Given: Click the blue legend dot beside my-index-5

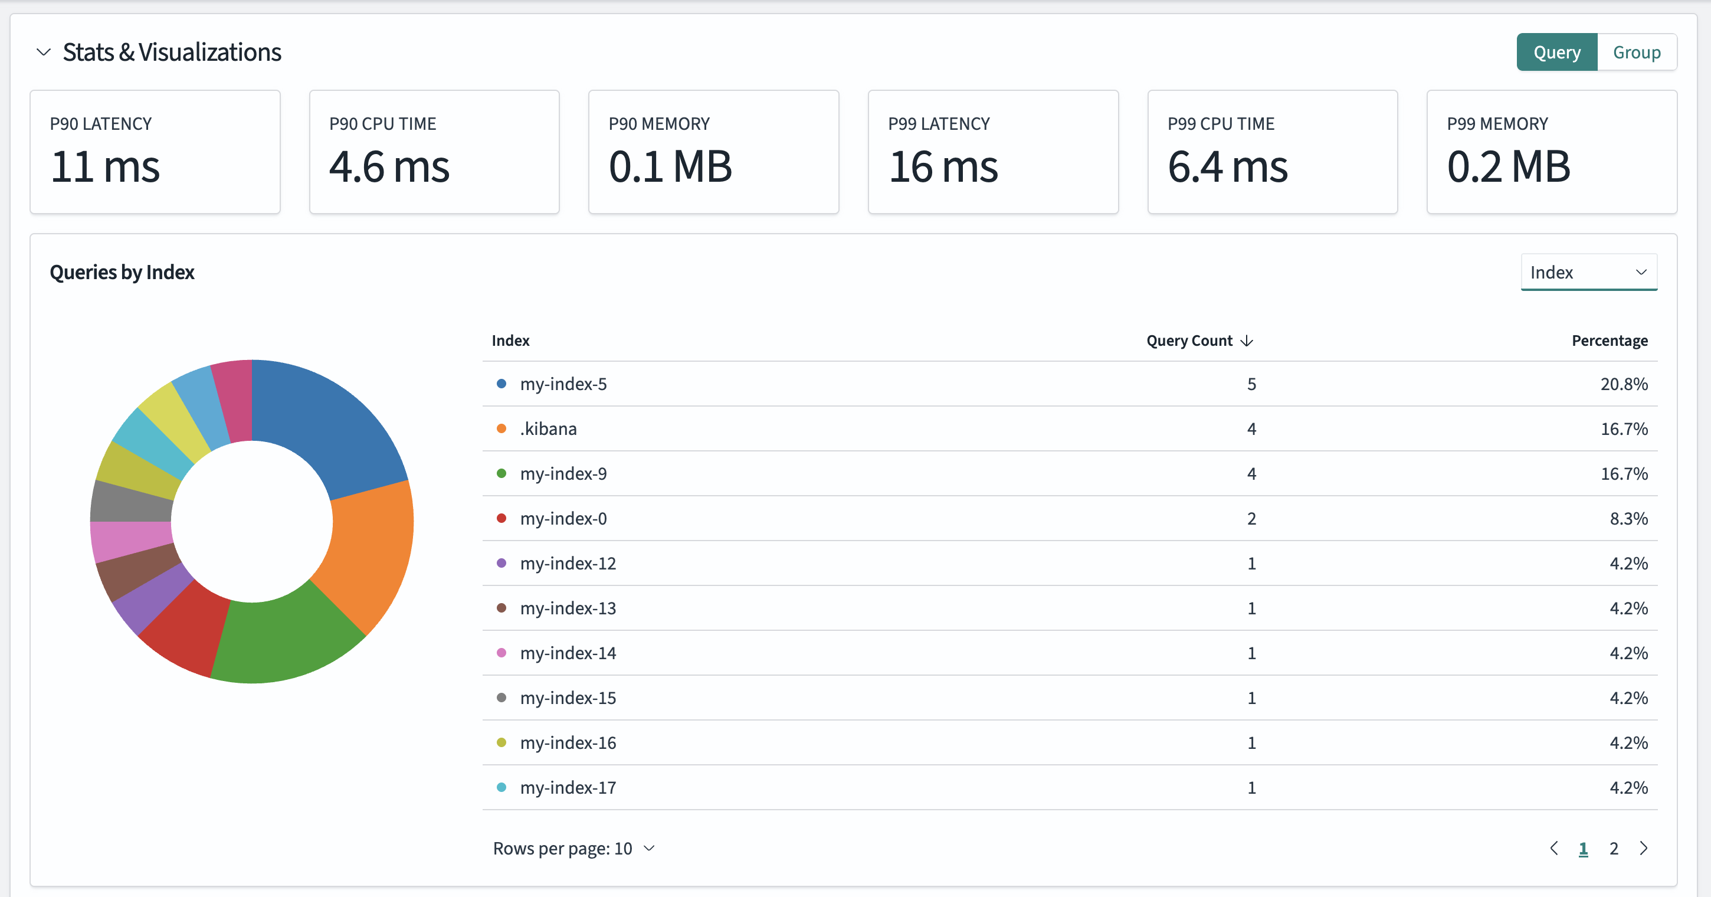Looking at the screenshot, I should [500, 384].
